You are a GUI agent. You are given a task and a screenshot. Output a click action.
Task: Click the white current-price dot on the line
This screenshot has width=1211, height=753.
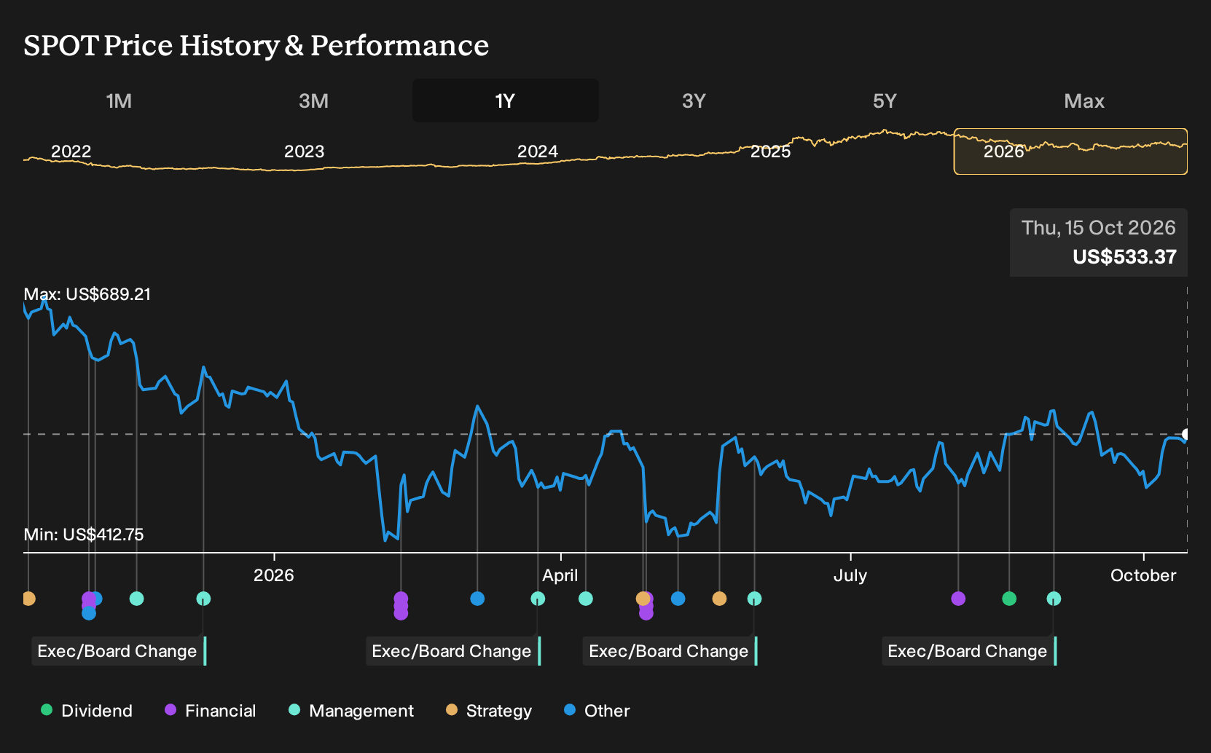point(1186,434)
